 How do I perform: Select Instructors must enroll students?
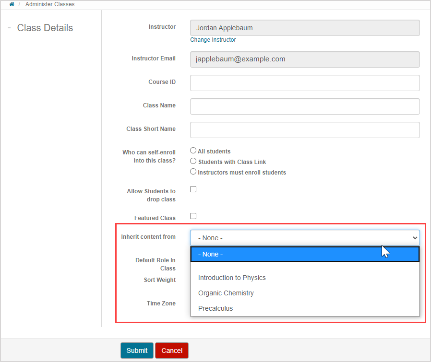[x=193, y=172]
